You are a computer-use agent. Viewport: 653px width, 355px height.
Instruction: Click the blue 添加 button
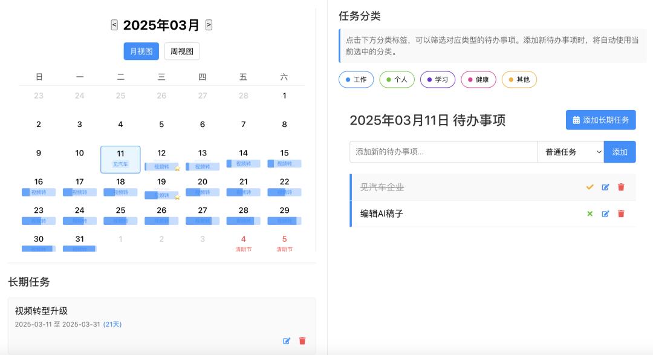click(x=620, y=152)
